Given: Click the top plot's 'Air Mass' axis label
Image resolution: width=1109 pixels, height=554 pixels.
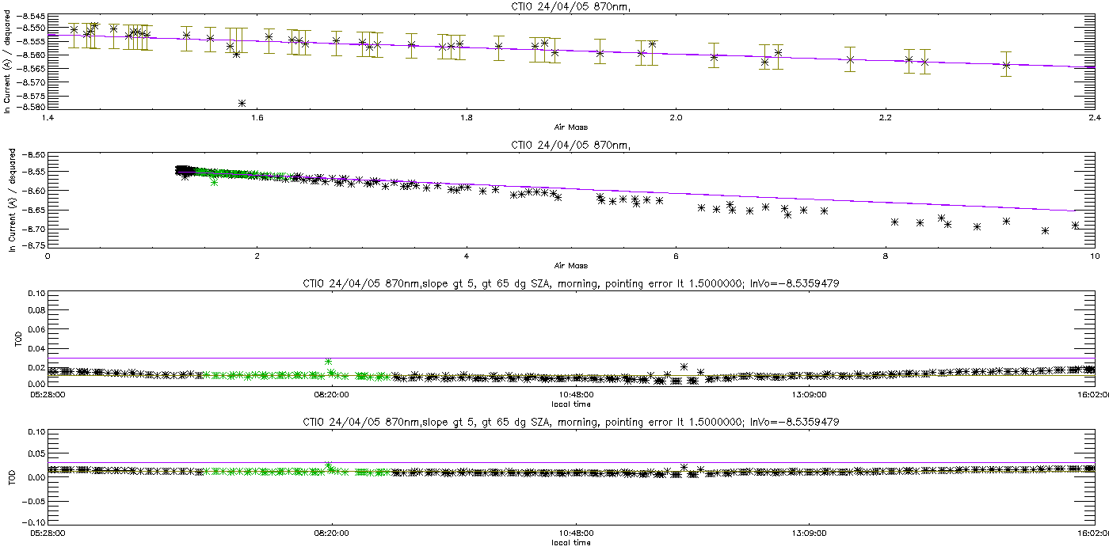Looking at the screenshot, I should coord(570,127).
